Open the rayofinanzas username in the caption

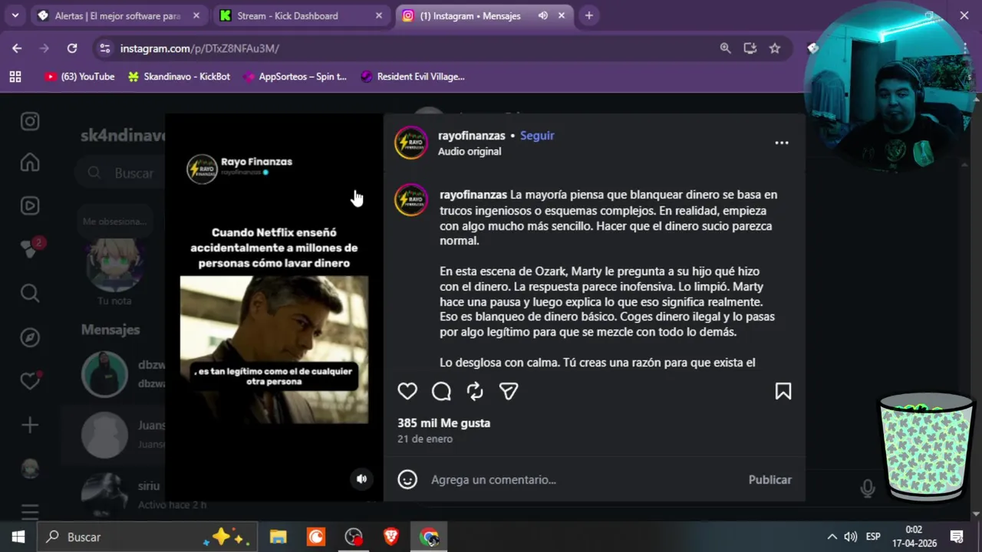click(x=473, y=195)
